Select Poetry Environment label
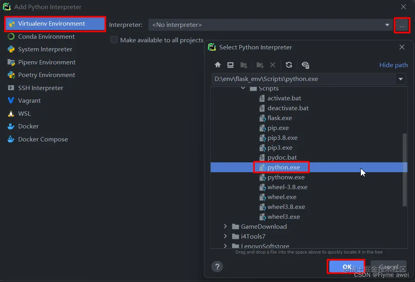 47,75
